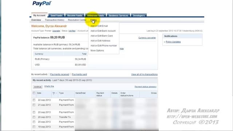Screen dimensions: 233x131
Task: Click Welcome, Dyrza Alexandr heading
Action: pos(49,26)
